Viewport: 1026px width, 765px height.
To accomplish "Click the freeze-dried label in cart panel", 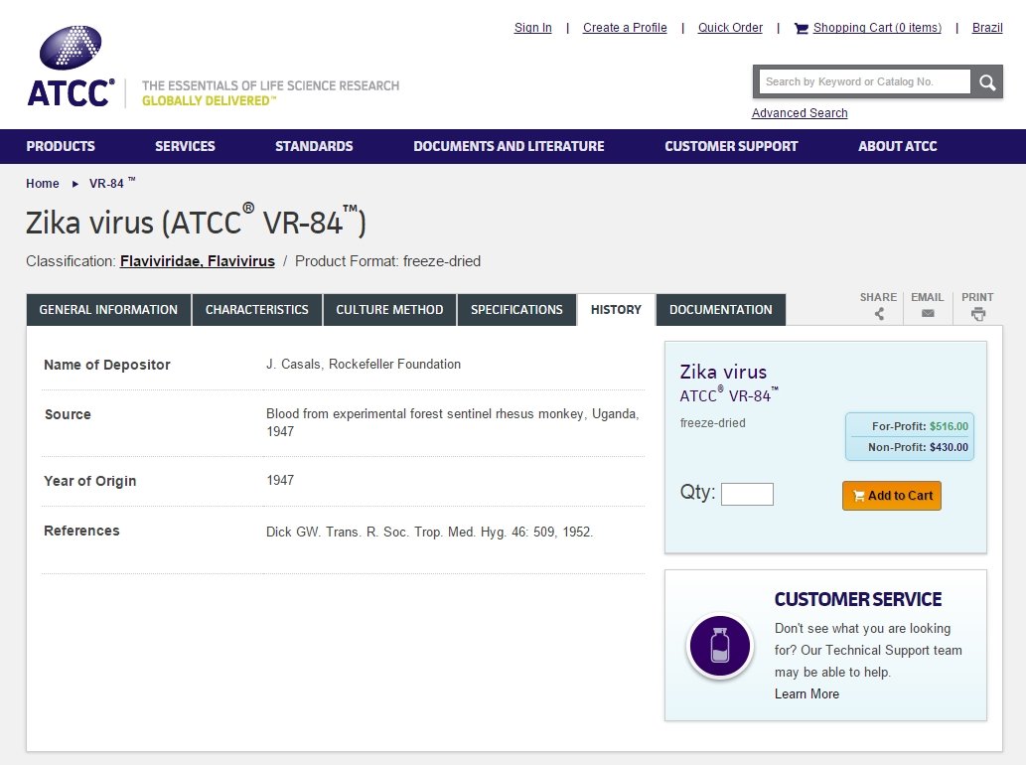I will tap(712, 423).
